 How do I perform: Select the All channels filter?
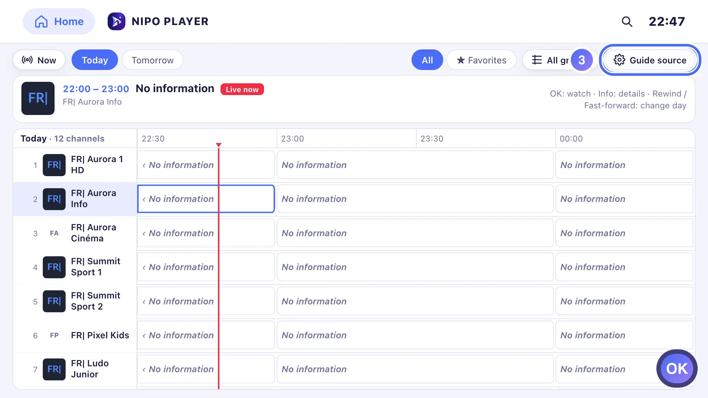pos(427,60)
